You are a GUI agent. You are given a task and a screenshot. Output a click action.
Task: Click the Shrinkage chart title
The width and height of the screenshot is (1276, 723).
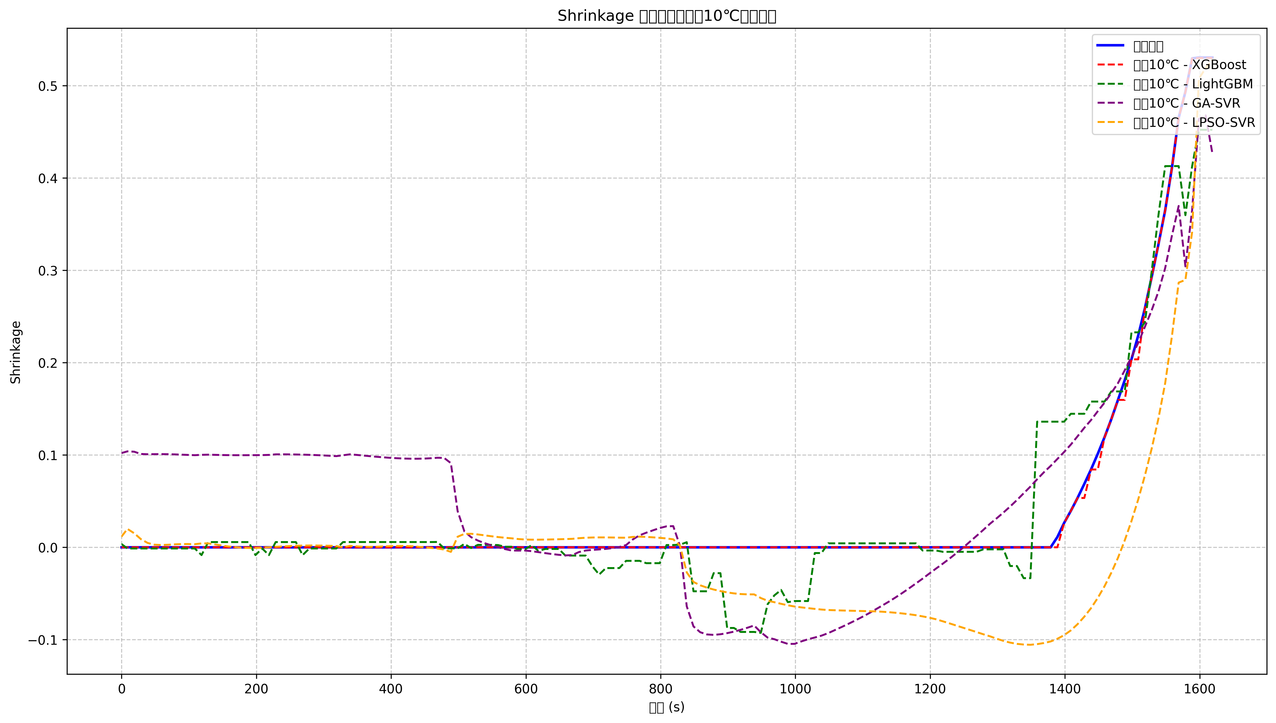[x=666, y=16]
